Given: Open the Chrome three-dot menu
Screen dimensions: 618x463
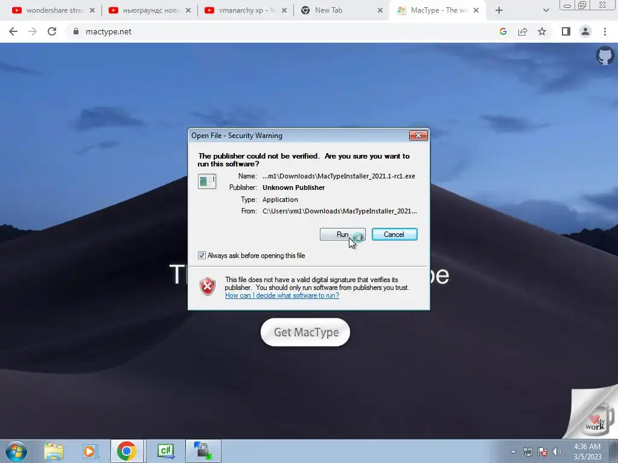Looking at the screenshot, I should pos(605,31).
